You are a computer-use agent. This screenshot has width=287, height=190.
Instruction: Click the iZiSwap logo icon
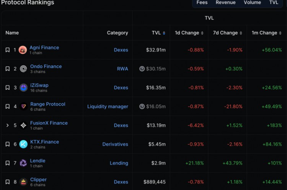pos(23,88)
